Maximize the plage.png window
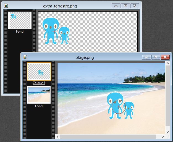 click(x=156, y=57)
